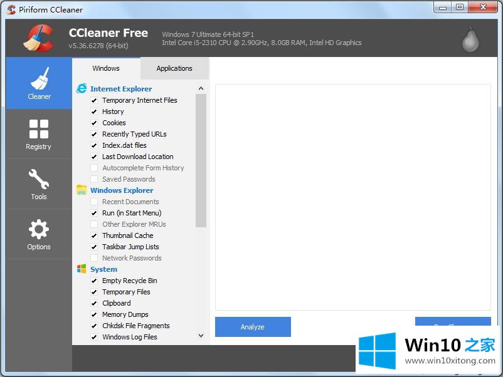503x377 pixels.
Task: Click the Intel Core i5-2310 CPU info text
Action: click(262, 43)
